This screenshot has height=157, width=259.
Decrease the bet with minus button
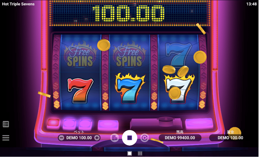tap(62, 138)
